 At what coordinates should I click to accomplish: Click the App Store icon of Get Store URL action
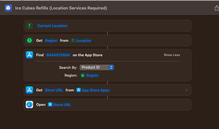tap(29, 90)
